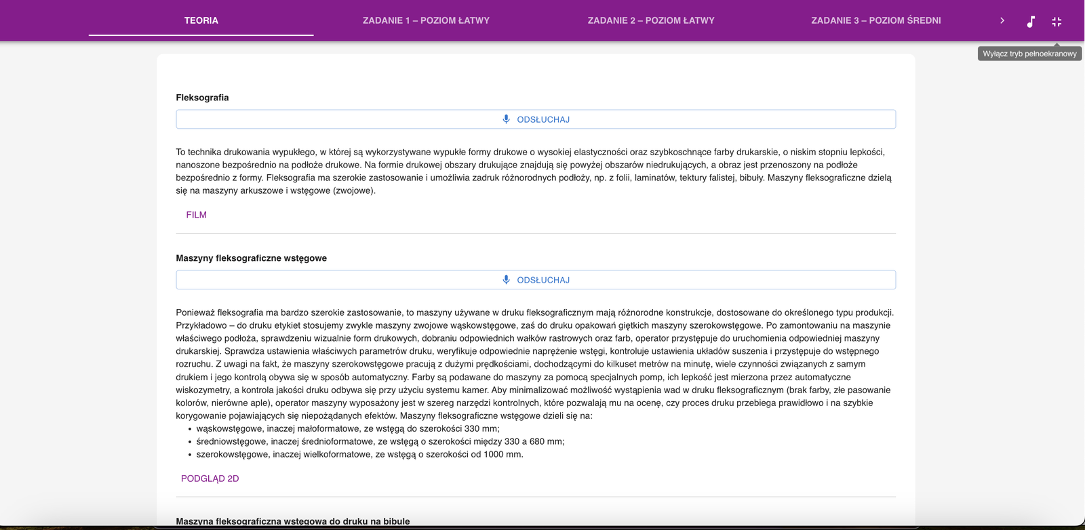The height and width of the screenshot is (530, 1085).
Task: Select ZADANIE 3 – POZIOM ŚREDNI tab
Action: [x=875, y=20]
